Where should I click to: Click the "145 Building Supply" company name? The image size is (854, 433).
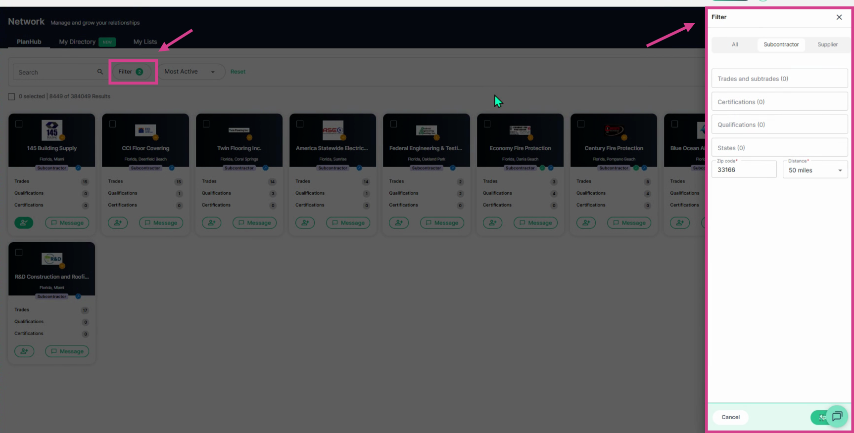coord(52,148)
